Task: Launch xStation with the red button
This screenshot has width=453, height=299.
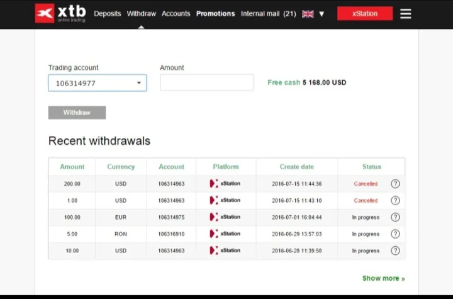Action: click(365, 13)
